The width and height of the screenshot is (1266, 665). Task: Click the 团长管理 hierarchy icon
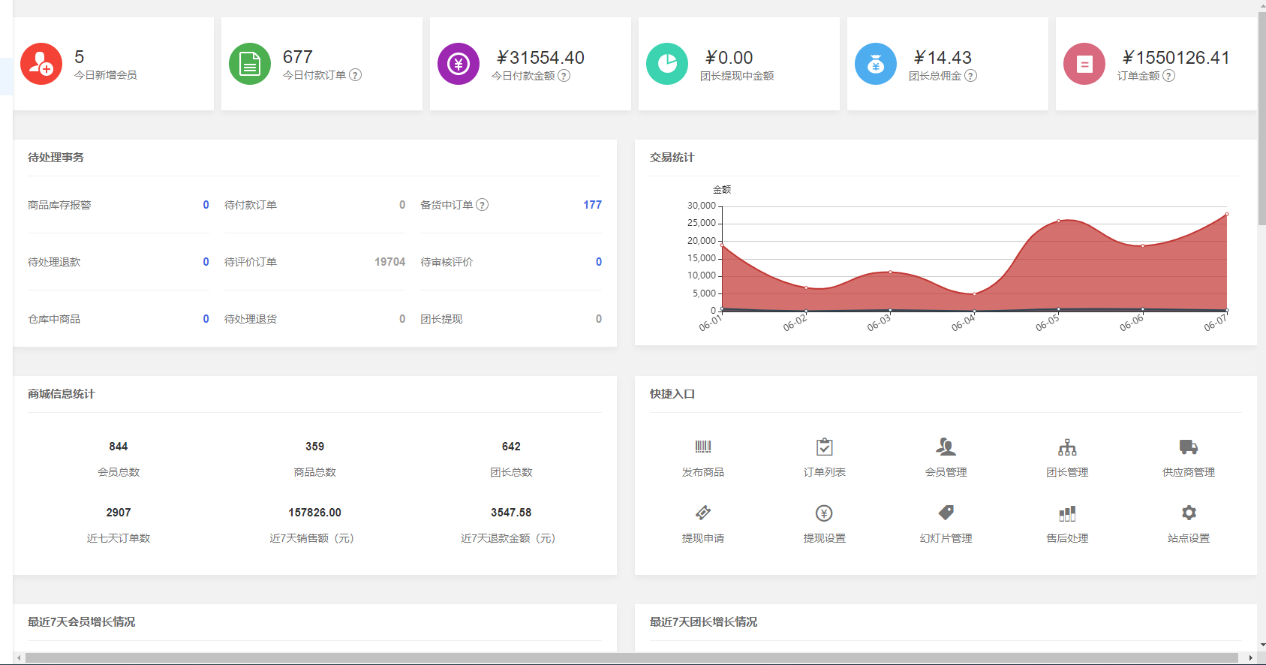tap(1067, 447)
